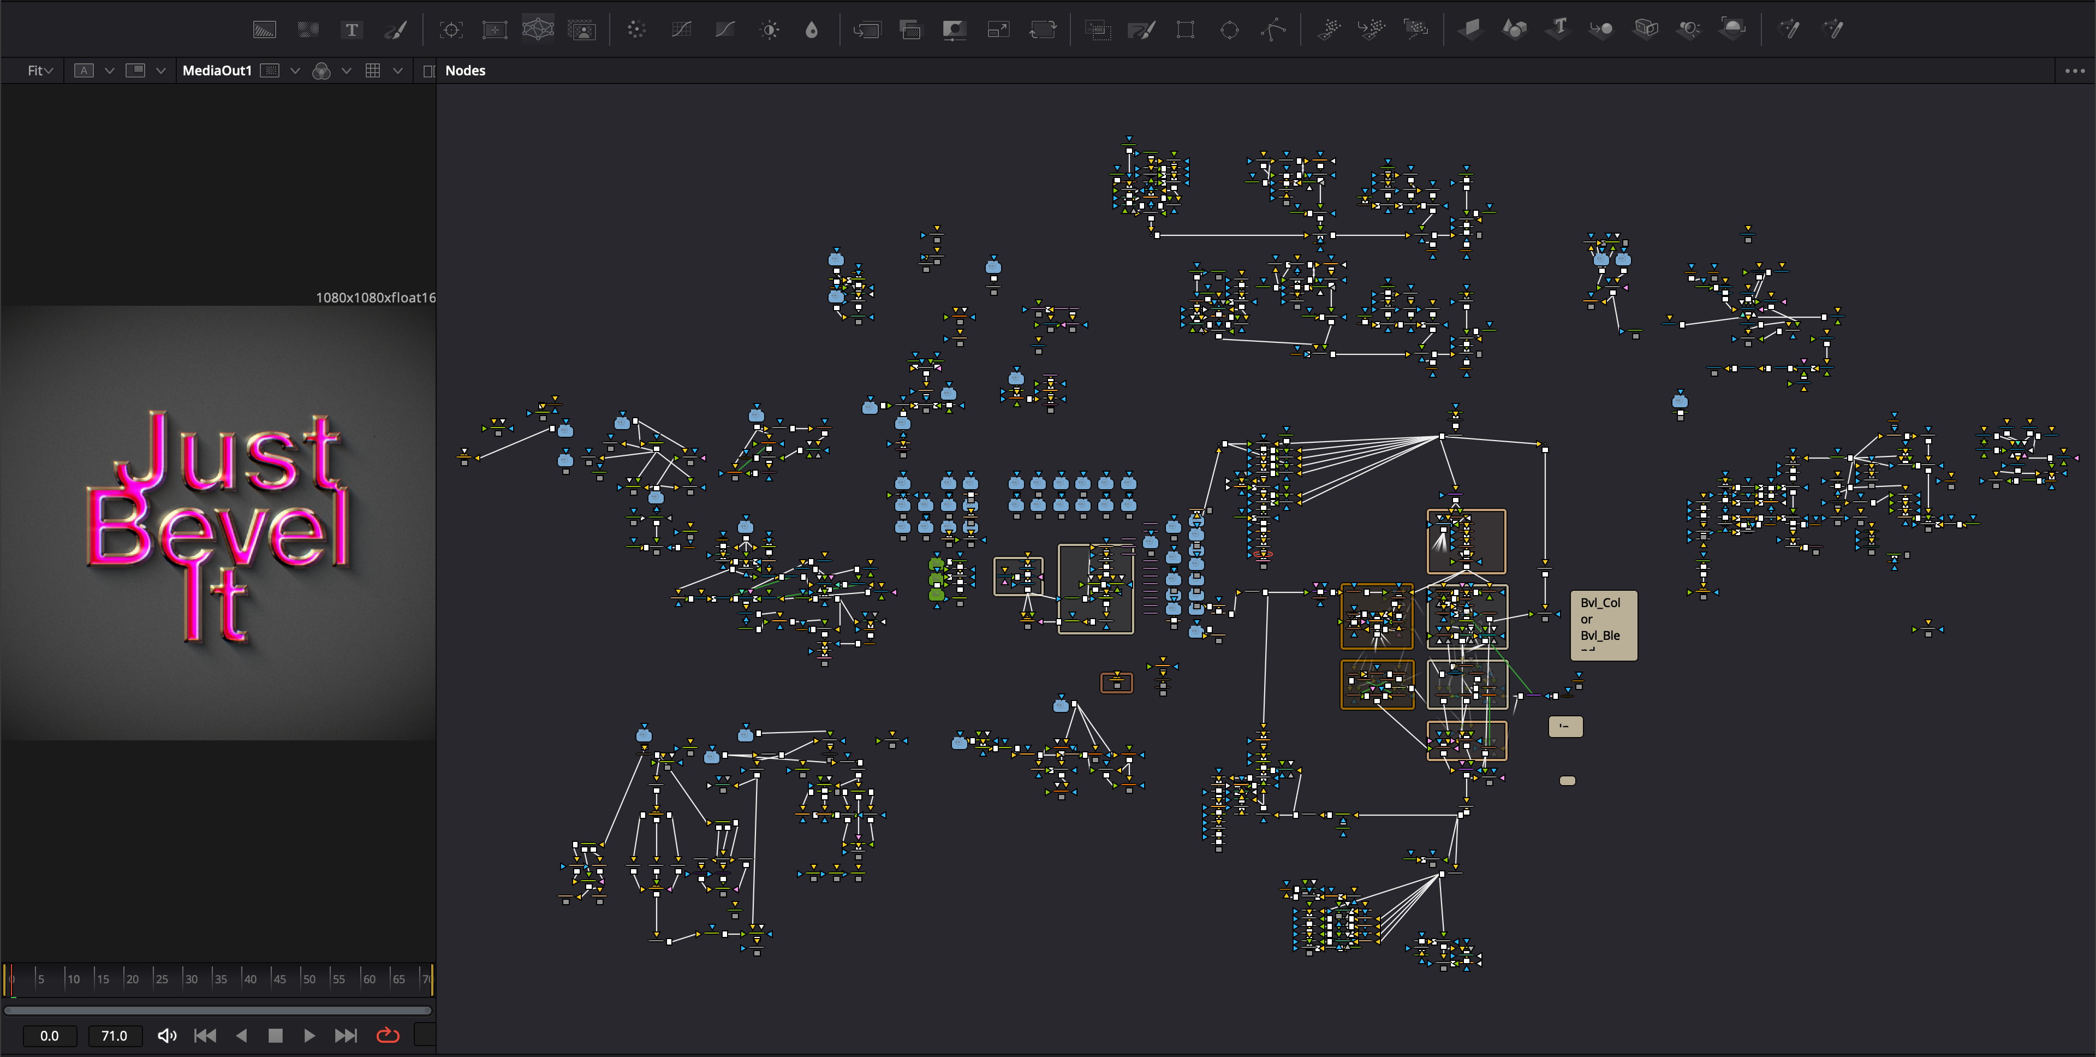Add a Background node from toolbar

[x=264, y=30]
